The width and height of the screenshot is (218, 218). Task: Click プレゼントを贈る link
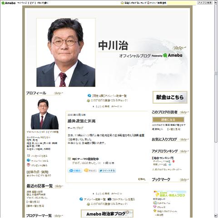pyautogui.click(x=39, y=165)
